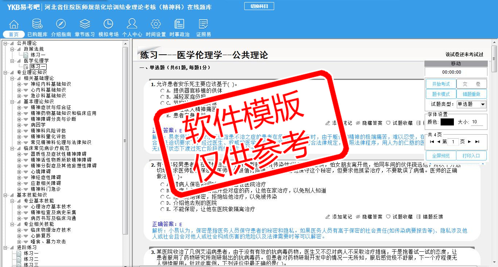Screen dimensions: 498x267
Task: Select option A 提供器官移植的供体
Action: [163, 91]
